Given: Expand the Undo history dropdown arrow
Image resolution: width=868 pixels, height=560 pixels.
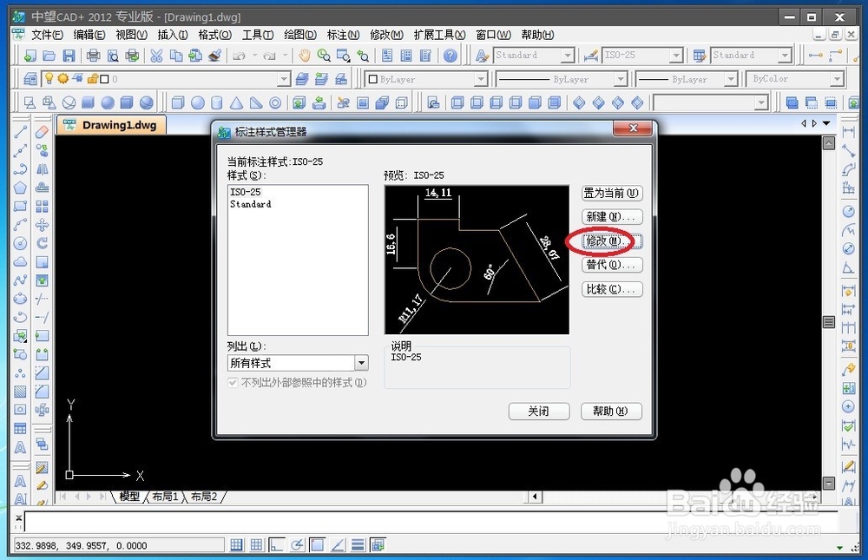Looking at the screenshot, I should click(x=254, y=56).
